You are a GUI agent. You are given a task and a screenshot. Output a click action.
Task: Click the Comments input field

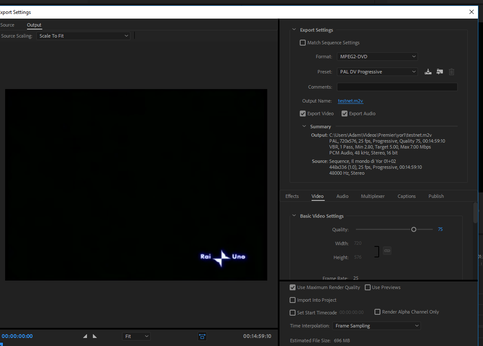click(x=397, y=87)
